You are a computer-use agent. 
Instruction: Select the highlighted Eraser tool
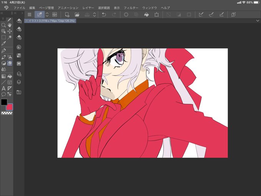coord(10,63)
